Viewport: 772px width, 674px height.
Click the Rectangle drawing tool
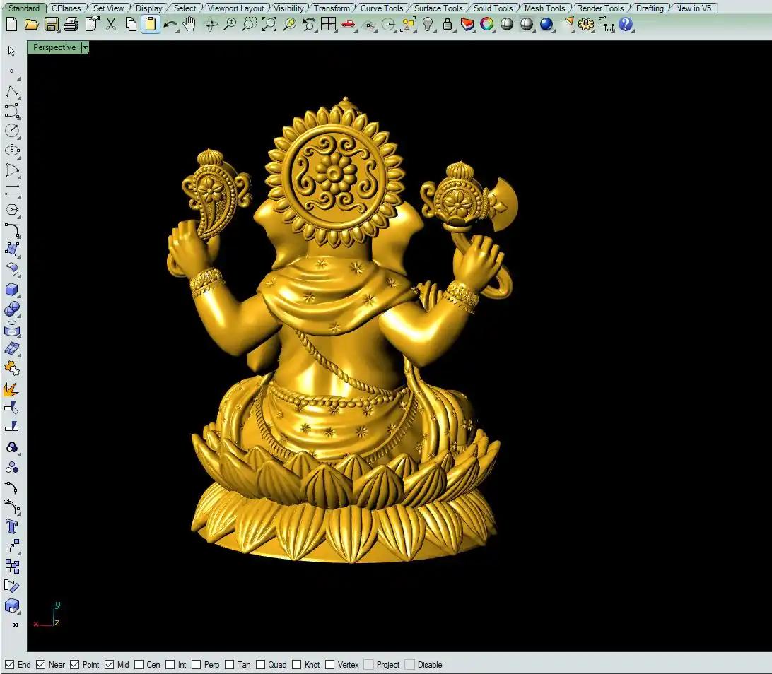coord(12,191)
